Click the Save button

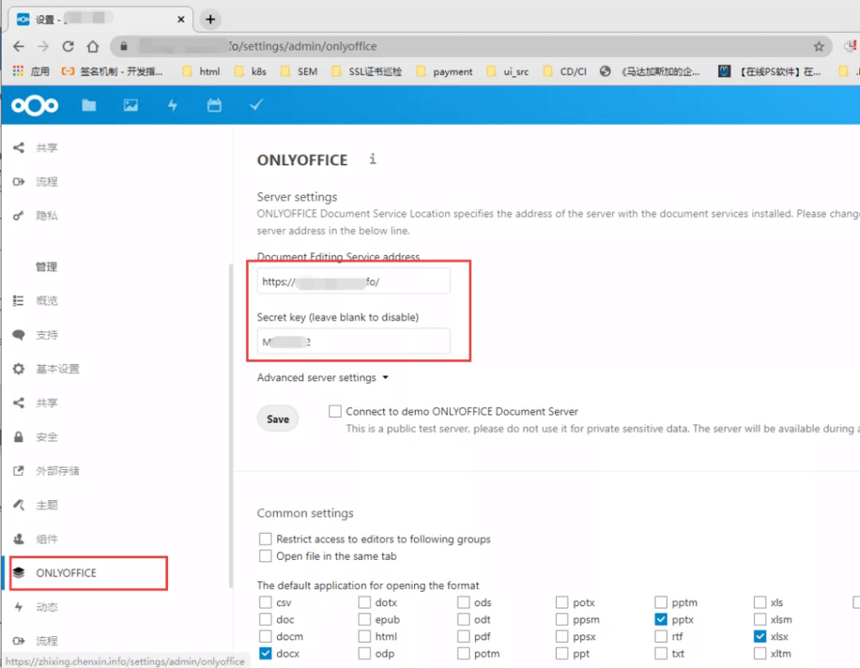tap(277, 419)
